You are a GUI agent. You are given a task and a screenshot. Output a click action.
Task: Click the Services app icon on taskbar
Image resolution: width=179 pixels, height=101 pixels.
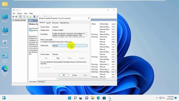point(110,98)
